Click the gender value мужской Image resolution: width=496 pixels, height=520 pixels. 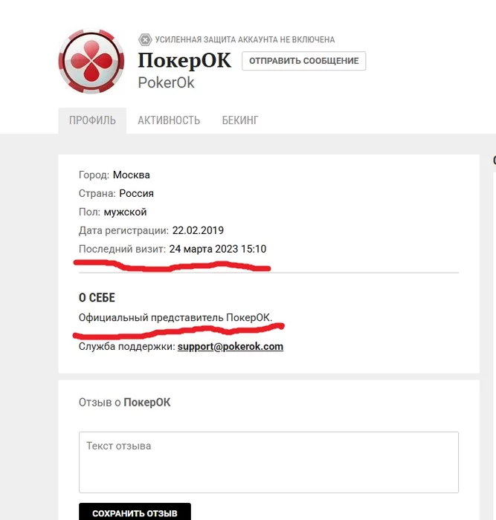[x=125, y=212]
